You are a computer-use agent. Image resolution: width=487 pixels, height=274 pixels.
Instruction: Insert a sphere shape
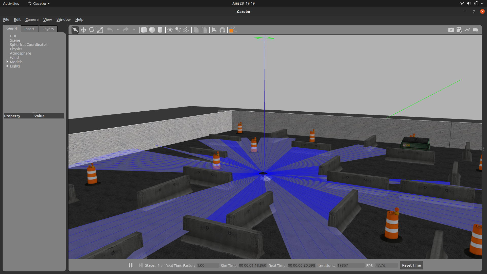(x=152, y=30)
